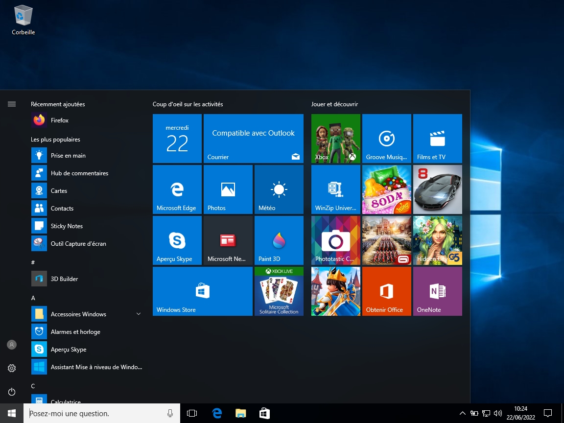The height and width of the screenshot is (423, 564).
Task: Open the Accessoires Windows folder
Action: pyautogui.click(x=86, y=314)
